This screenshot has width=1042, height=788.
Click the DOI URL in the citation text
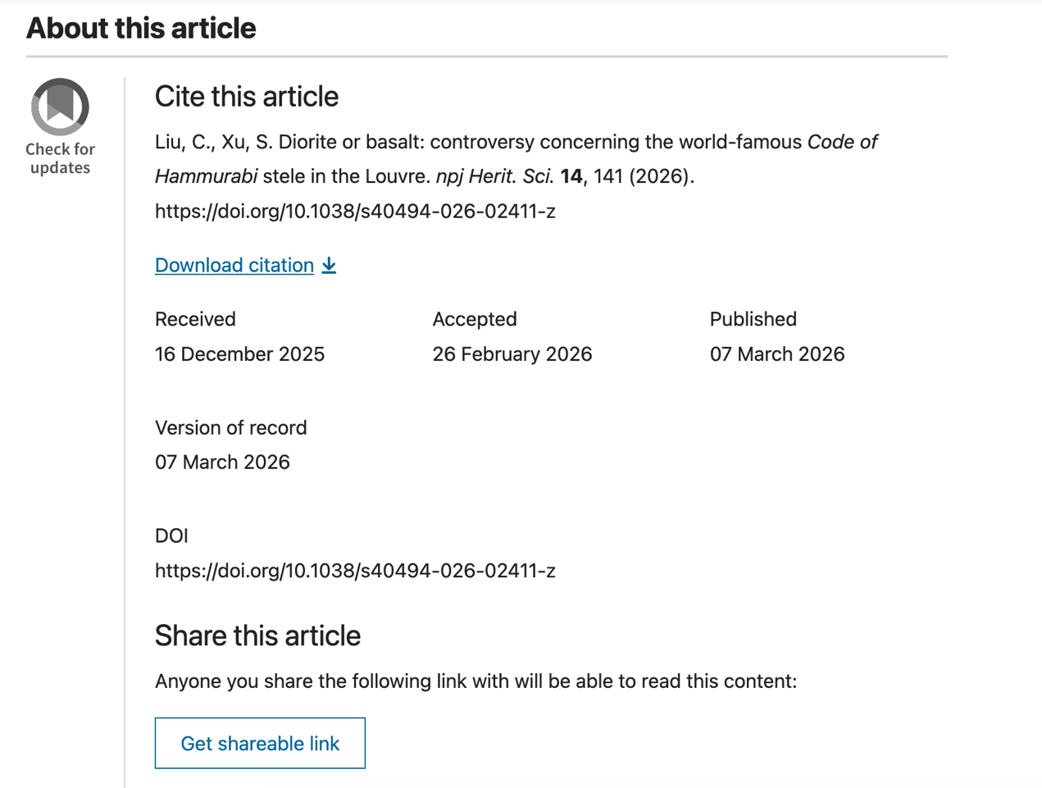[355, 212]
